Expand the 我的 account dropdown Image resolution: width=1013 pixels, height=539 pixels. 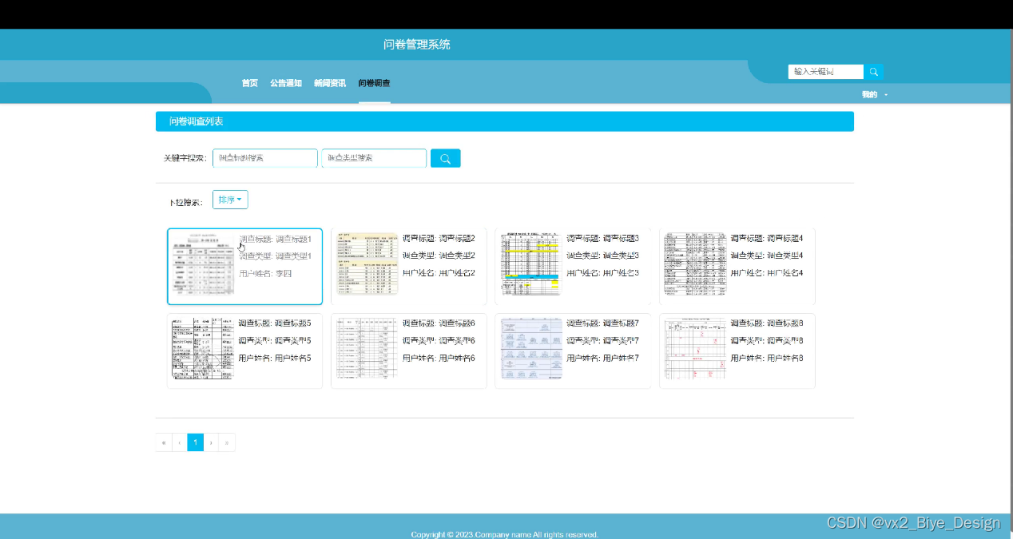tap(874, 94)
